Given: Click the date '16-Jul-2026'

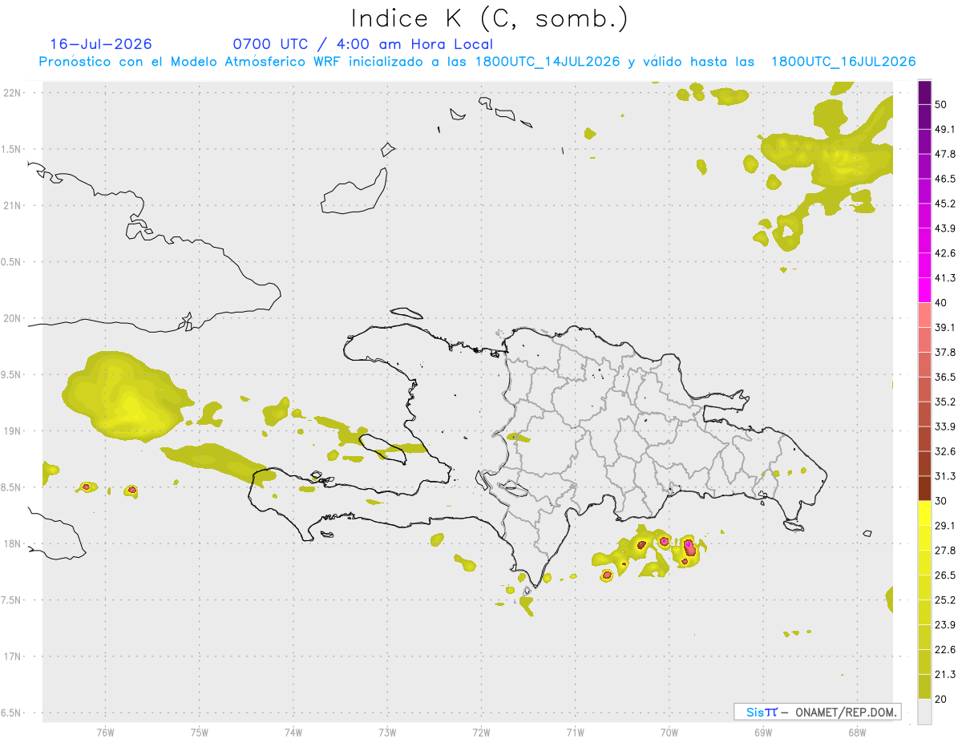Looking at the screenshot, I should coord(101,44).
